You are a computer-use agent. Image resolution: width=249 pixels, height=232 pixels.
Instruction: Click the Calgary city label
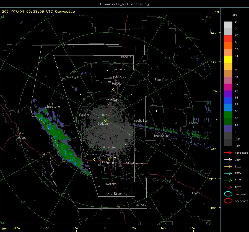pyautogui.click(x=108, y=162)
